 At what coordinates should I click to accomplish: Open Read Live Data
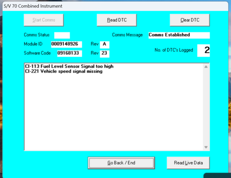pos(188,163)
